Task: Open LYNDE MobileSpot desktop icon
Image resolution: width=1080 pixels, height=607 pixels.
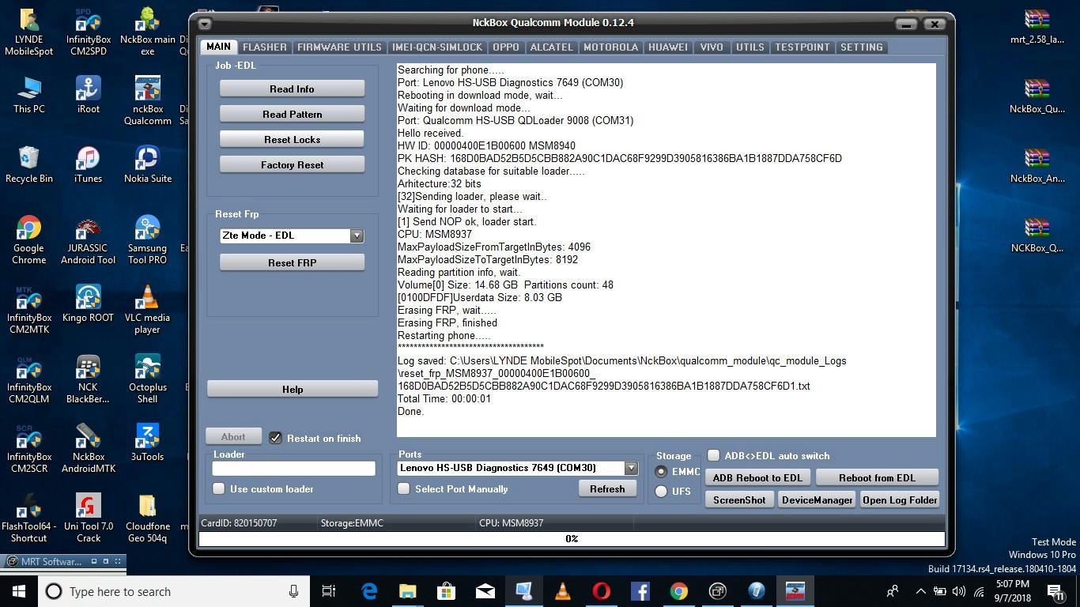Action: (29, 32)
